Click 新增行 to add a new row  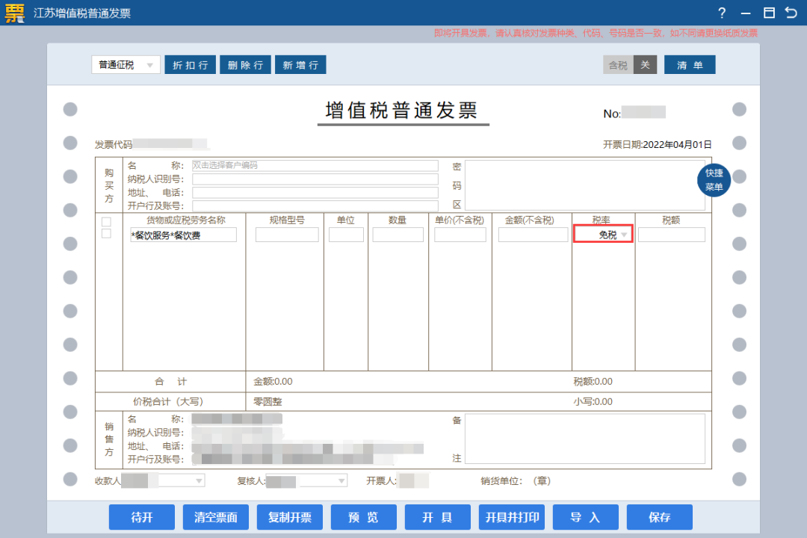300,64
